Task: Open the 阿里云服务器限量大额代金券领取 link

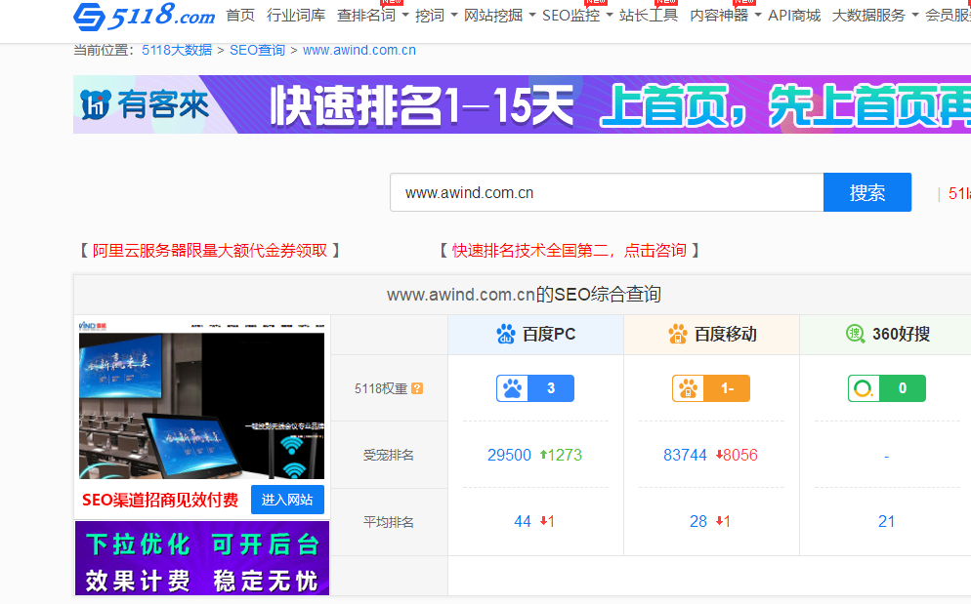Action: [210, 251]
